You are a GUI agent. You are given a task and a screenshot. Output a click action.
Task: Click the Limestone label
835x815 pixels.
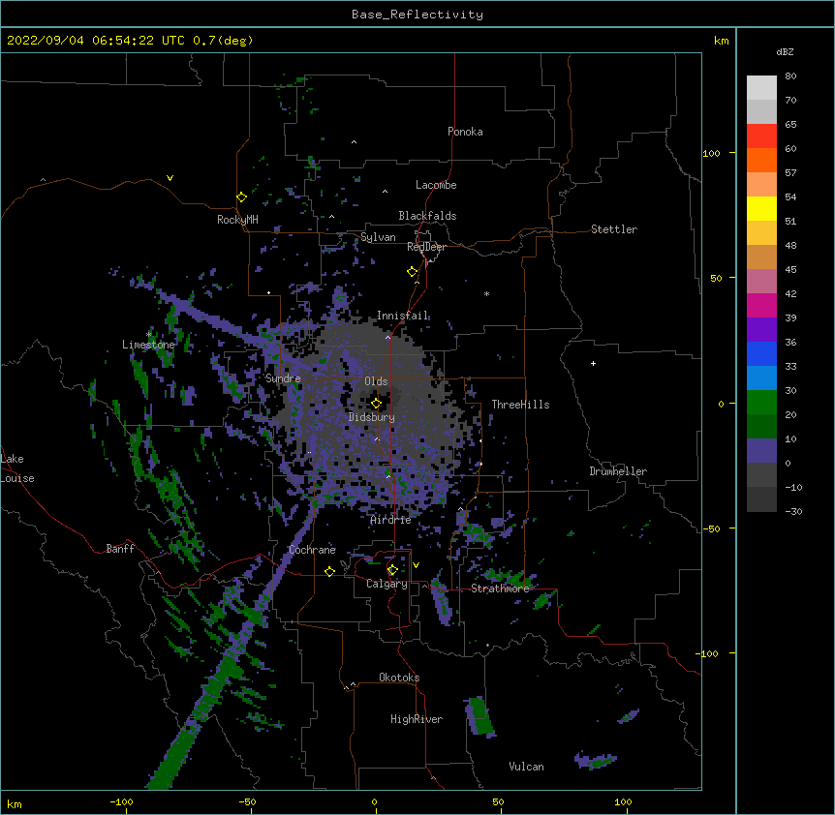[x=148, y=345]
